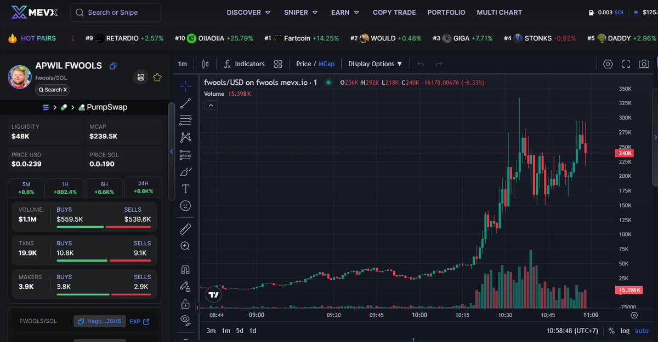Switch chart to MCap view

(x=327, y=64)
